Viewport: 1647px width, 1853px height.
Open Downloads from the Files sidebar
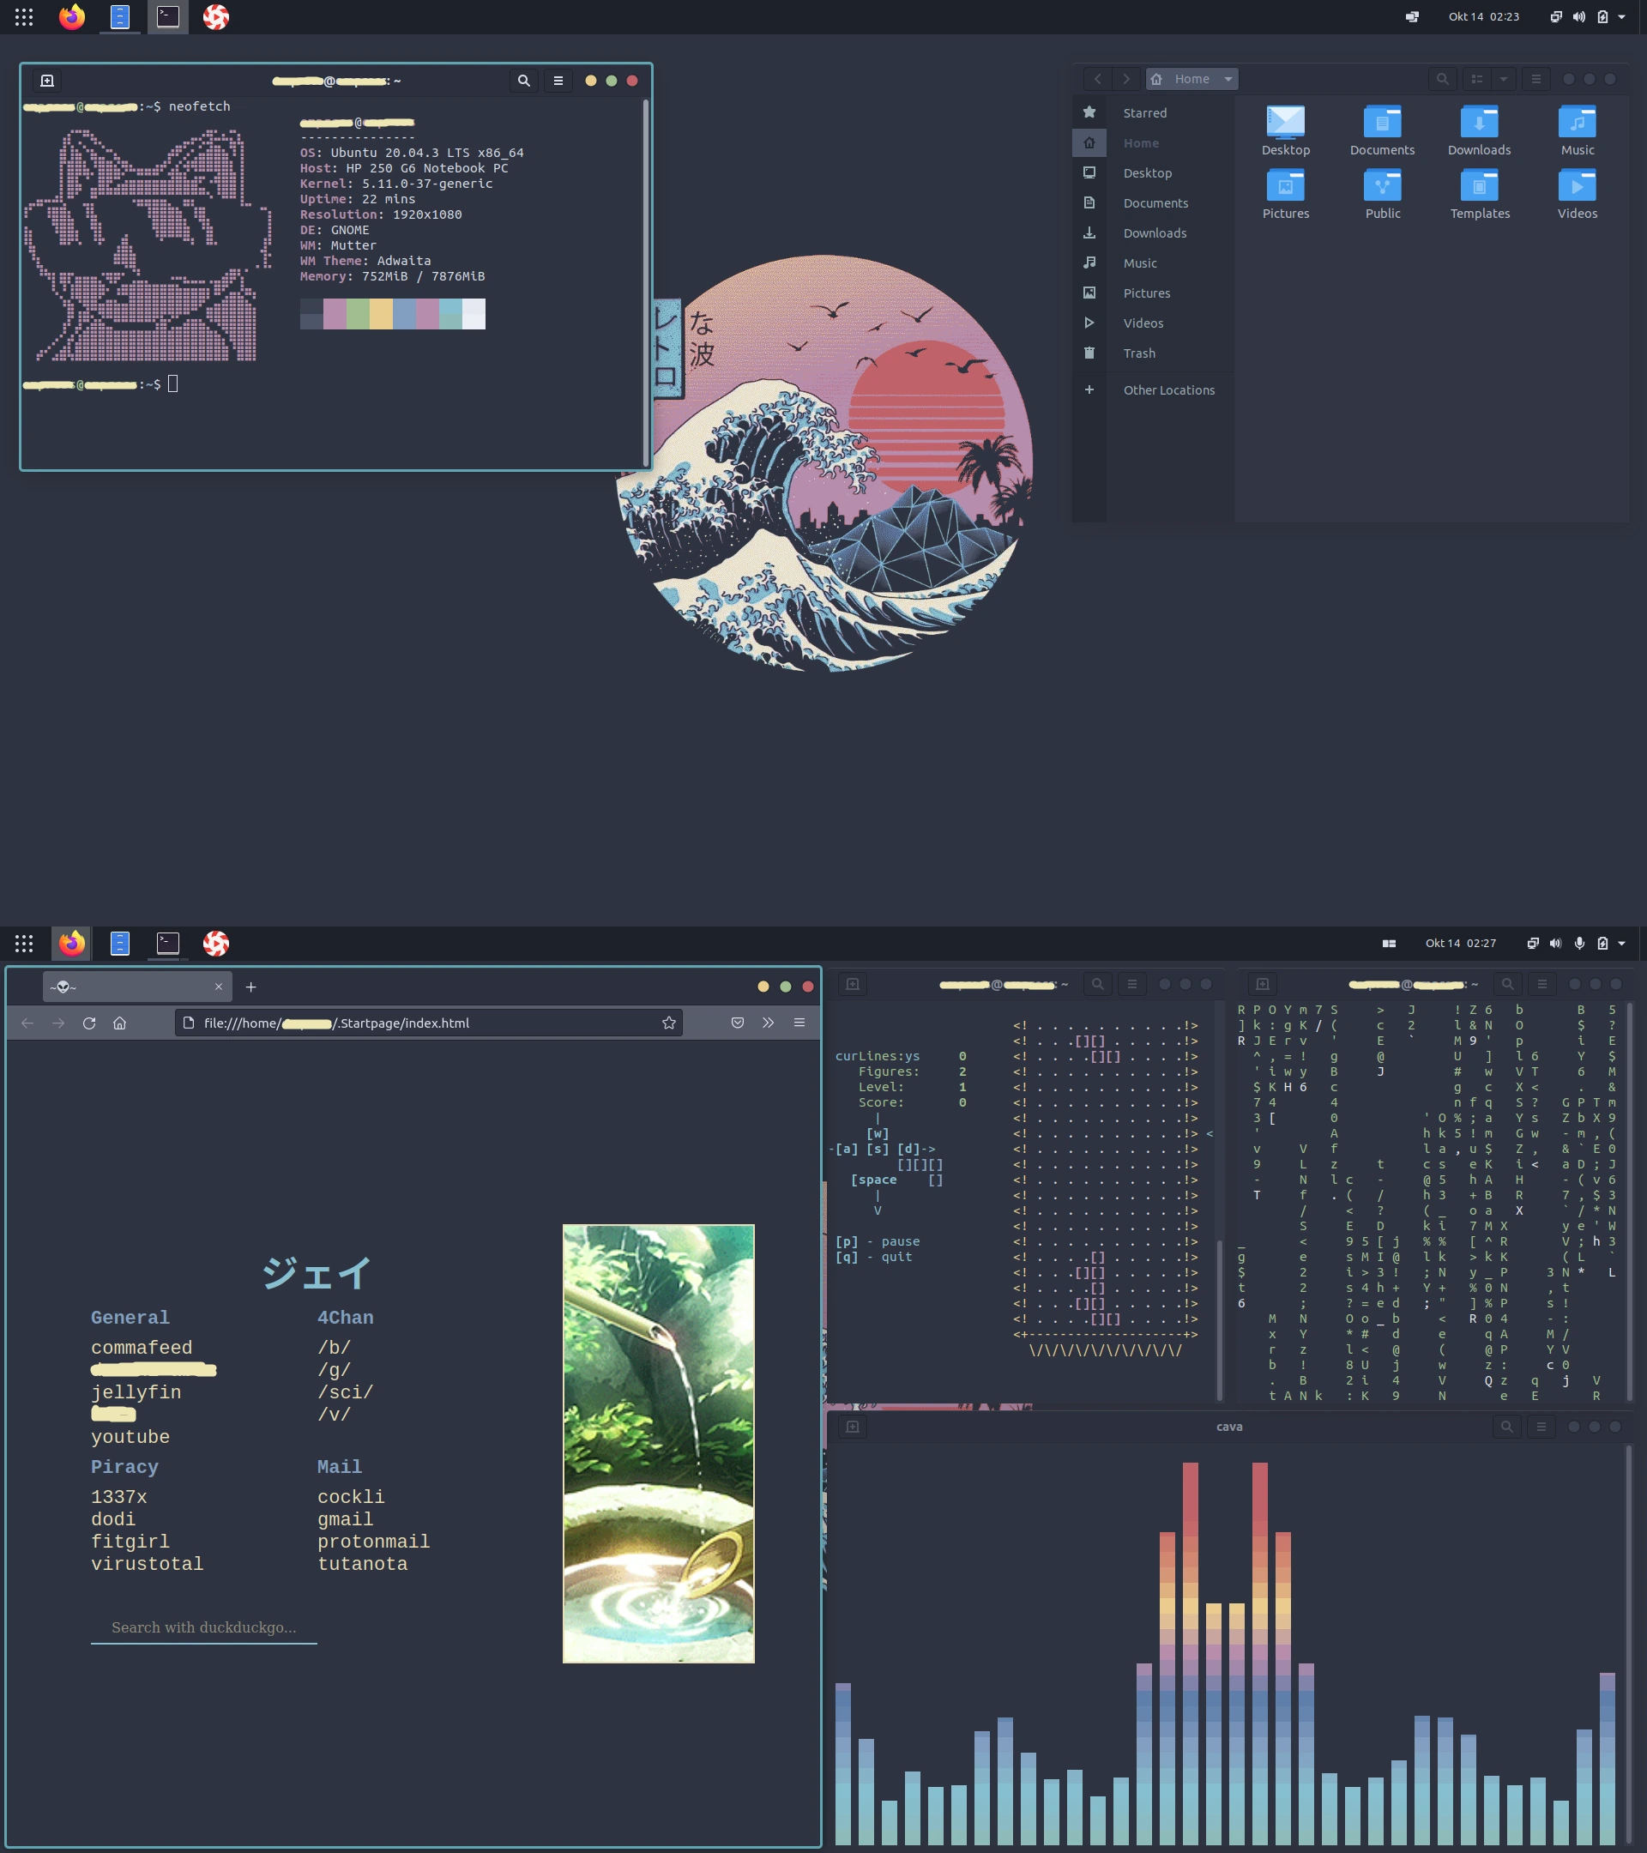click(x=1153, y=233)
